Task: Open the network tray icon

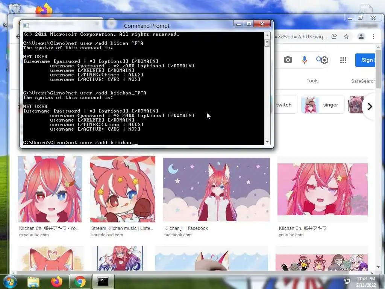Action: pos(347,281)
